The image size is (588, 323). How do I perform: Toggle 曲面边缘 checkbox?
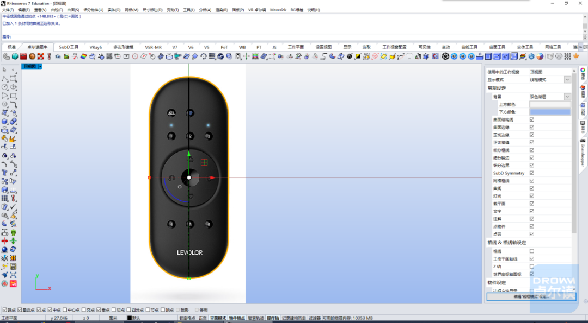[532, 127]
